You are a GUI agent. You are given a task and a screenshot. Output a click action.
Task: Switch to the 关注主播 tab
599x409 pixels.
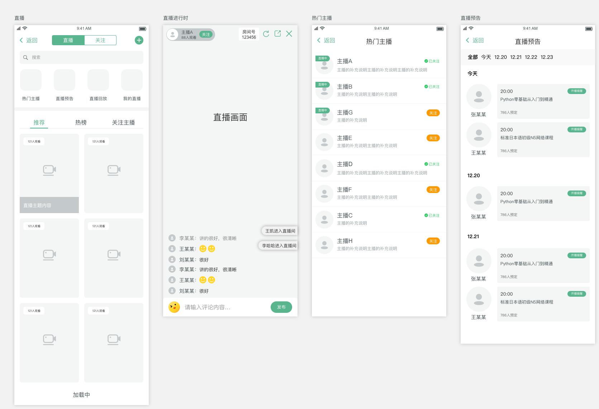click(123, 122)
